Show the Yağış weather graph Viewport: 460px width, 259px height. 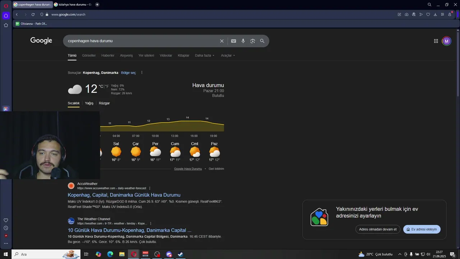click(89, 103)
